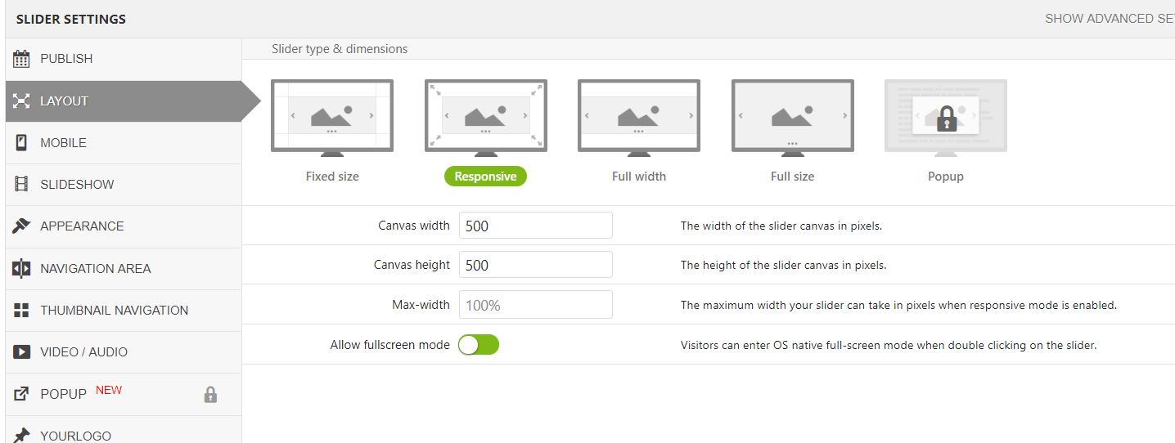
Task: Click into the Canvas height field
Action: point(535,265)
